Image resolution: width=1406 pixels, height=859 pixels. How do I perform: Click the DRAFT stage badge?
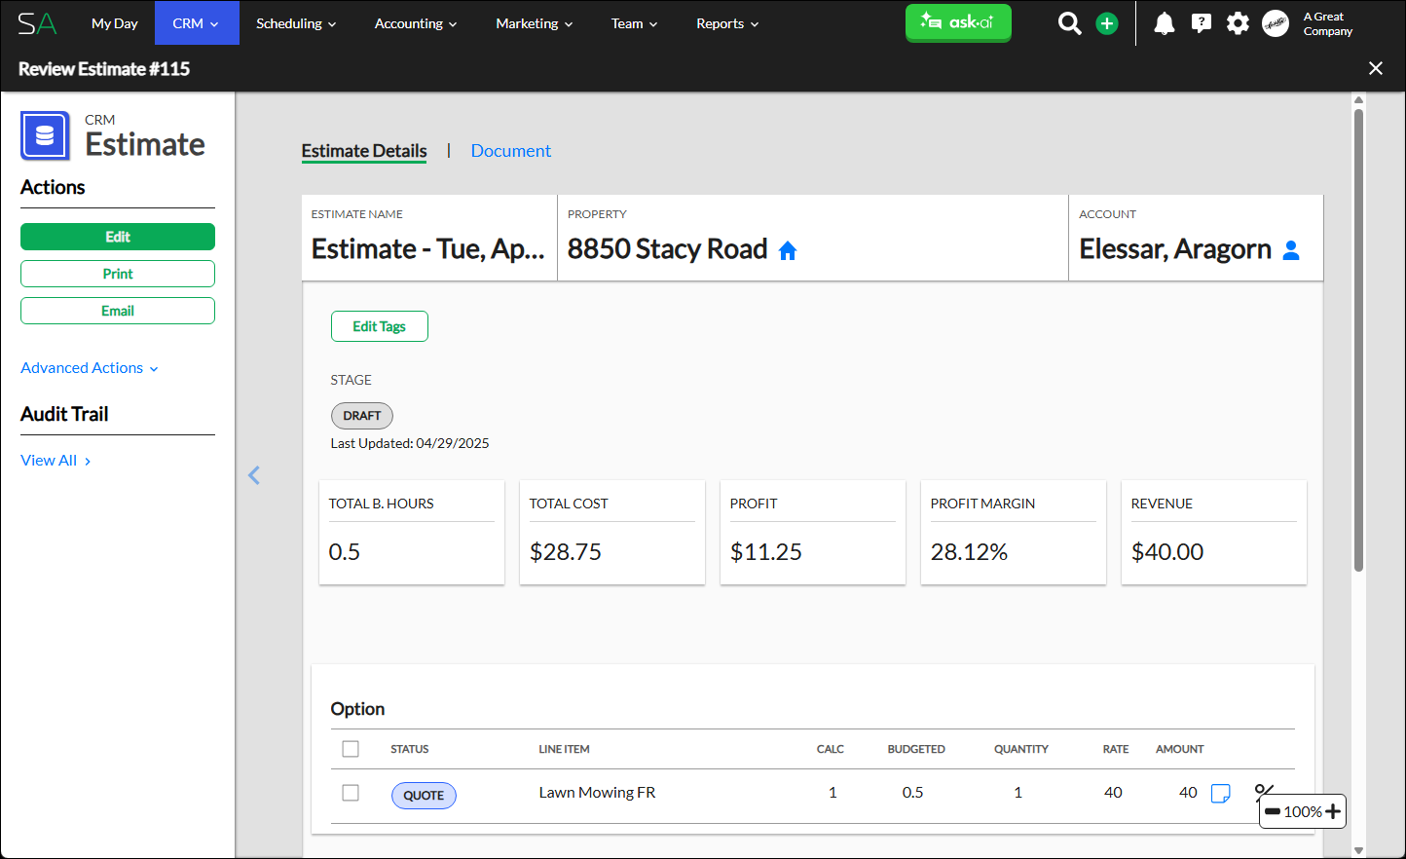click(x=362, y=416)
